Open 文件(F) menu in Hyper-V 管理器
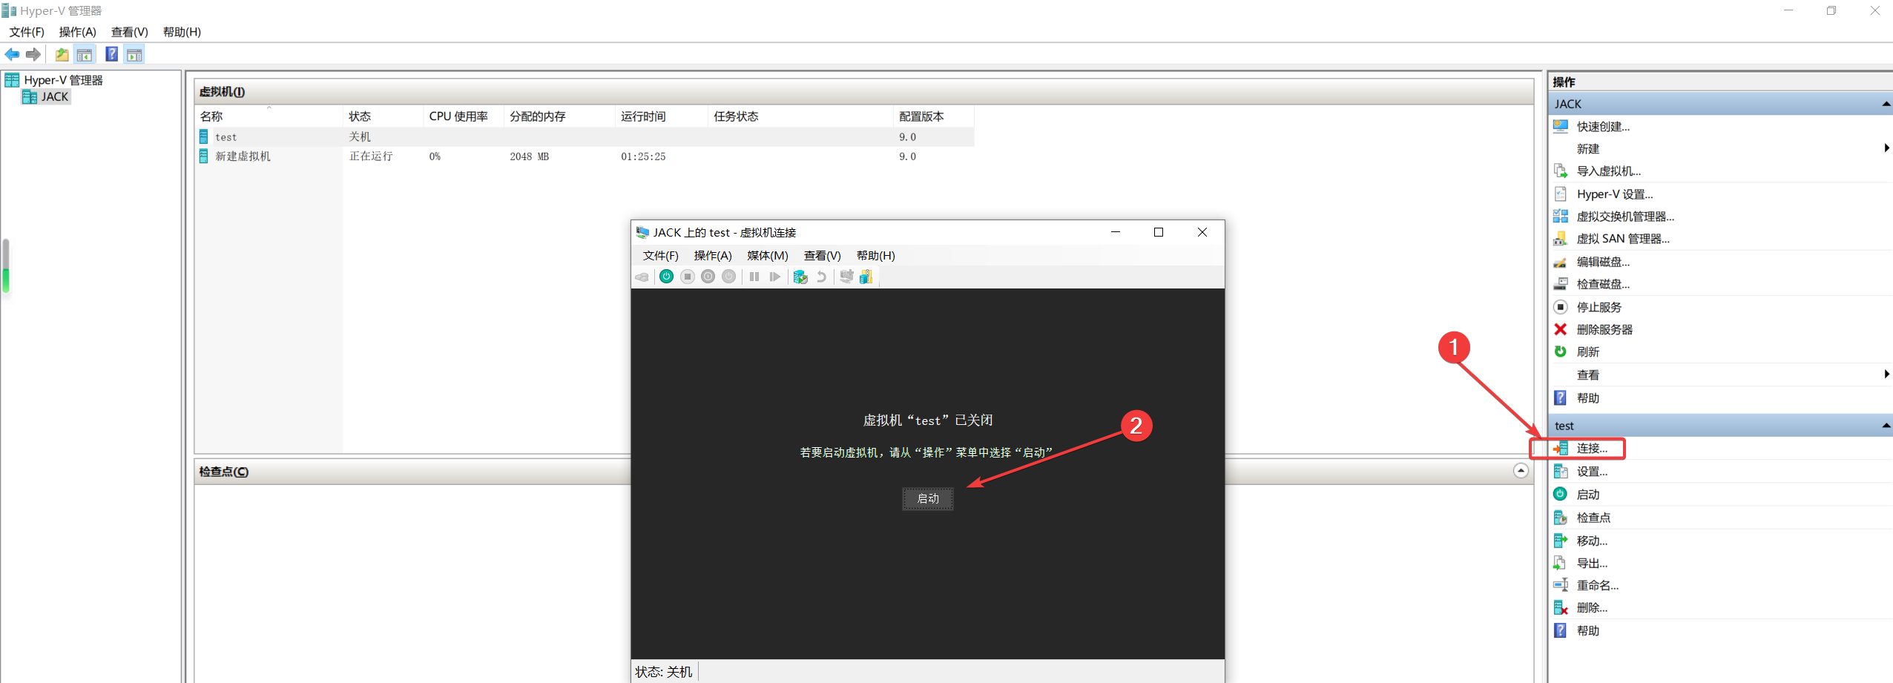The image size is (1893, 683). [x=27, y=32]
